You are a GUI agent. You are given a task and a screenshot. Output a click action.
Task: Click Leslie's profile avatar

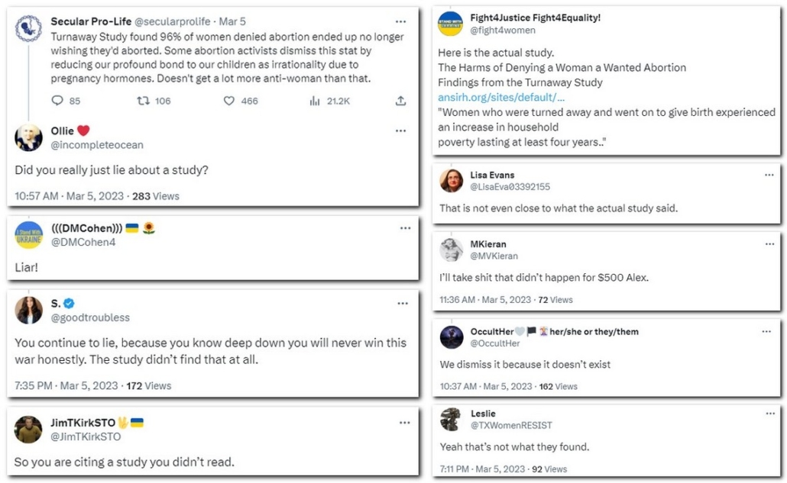point(451,419)
